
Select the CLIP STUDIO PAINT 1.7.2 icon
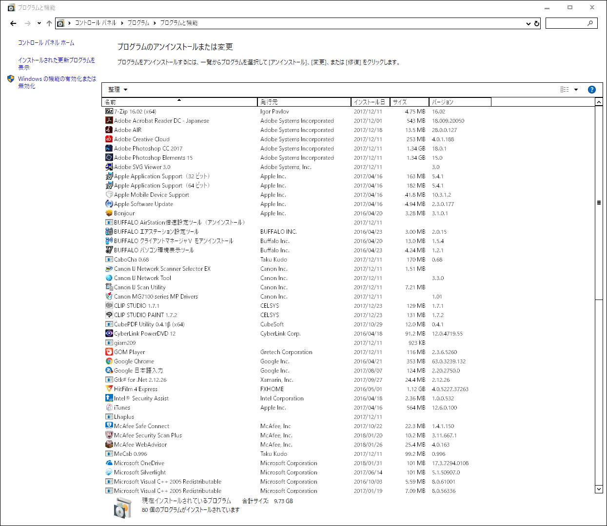(x=109, y=315)
